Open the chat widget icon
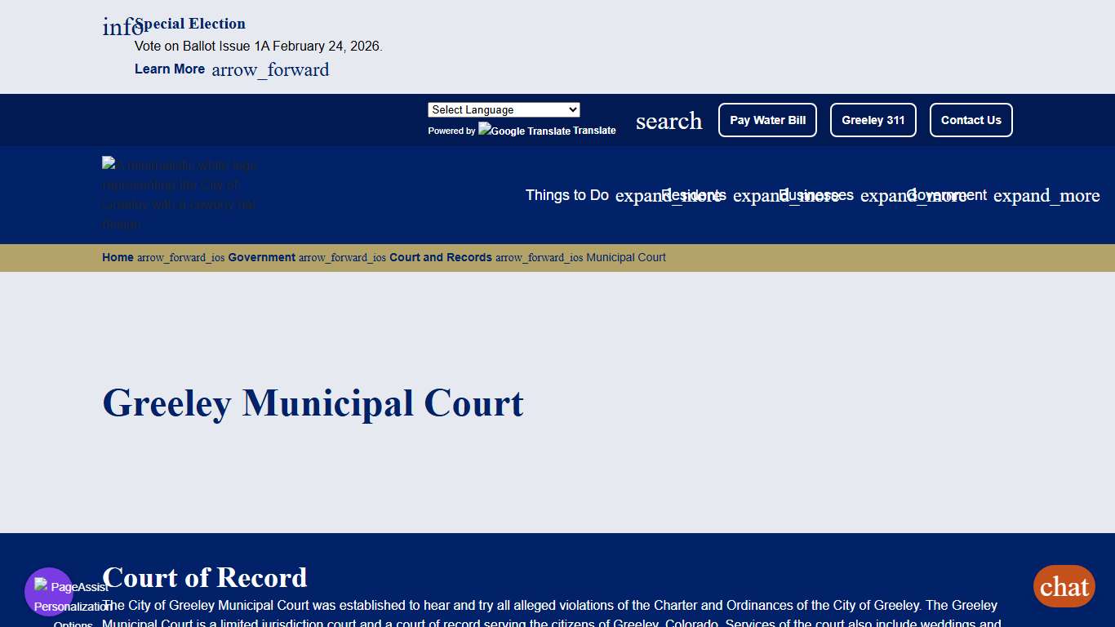Image resolution: width=1115 pixels, height=627 pixels. pos(1064,586)
